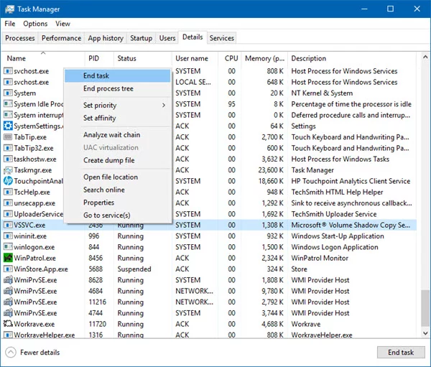431x367 pixels.
Task: Select the WinStore.App.exe suspended row
Action: [210, 269]
